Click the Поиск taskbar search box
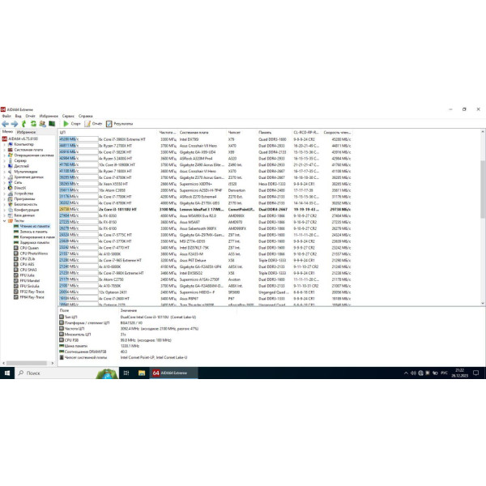 (x=66, y=373)
